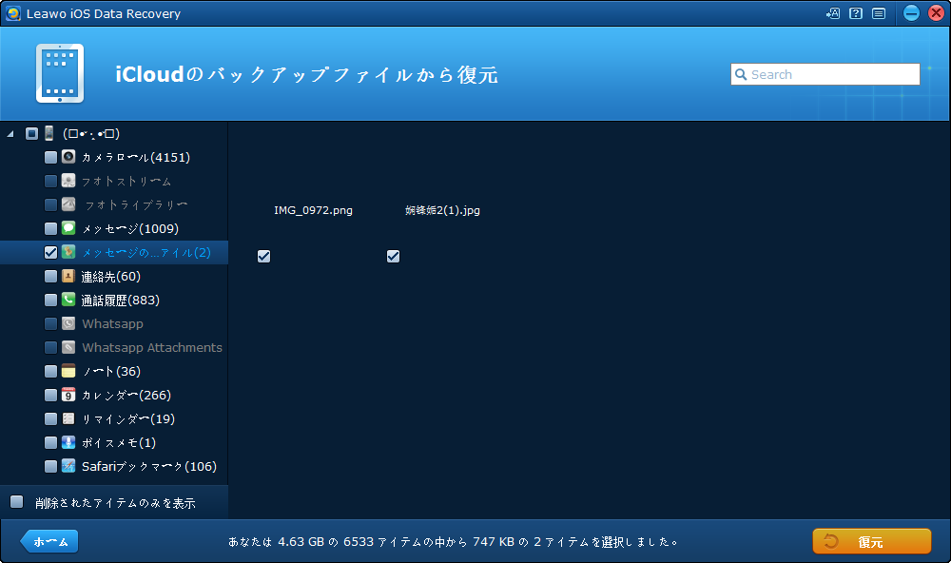The image size is (951, 563).
Task: Check the Safariブックマーク(106) checkbox
Action: pos(51,466)
